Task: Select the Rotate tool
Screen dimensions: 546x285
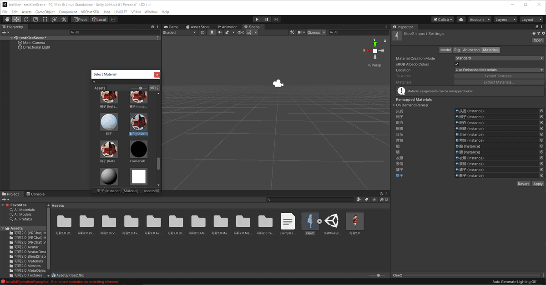Action: (26, 20)
